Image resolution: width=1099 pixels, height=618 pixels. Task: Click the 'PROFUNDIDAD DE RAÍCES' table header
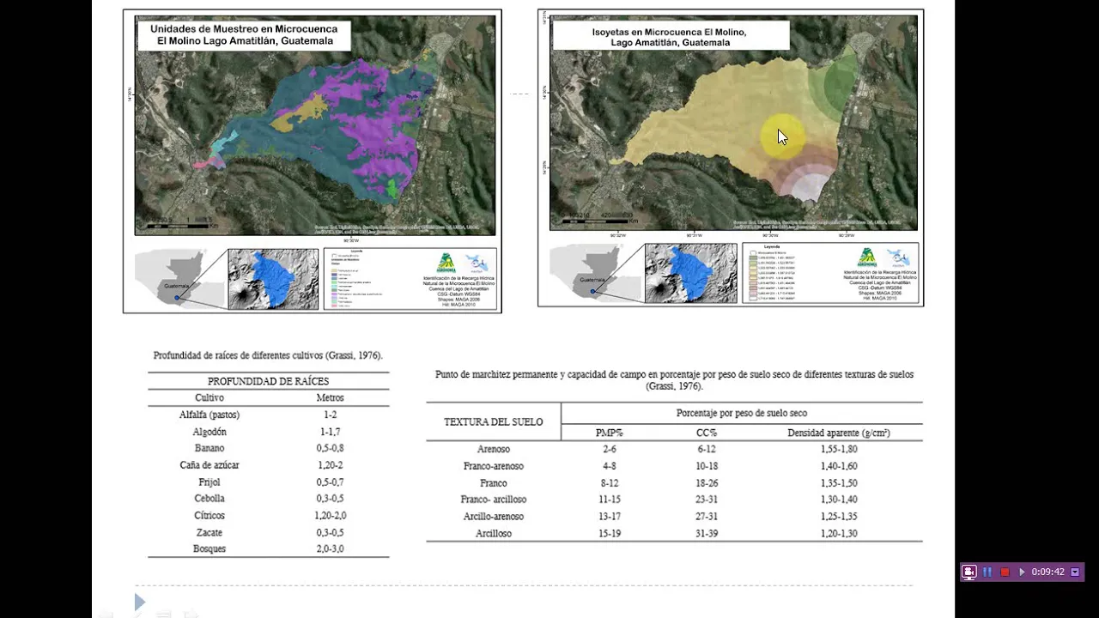pyautogui.click(x=268, y=381)
